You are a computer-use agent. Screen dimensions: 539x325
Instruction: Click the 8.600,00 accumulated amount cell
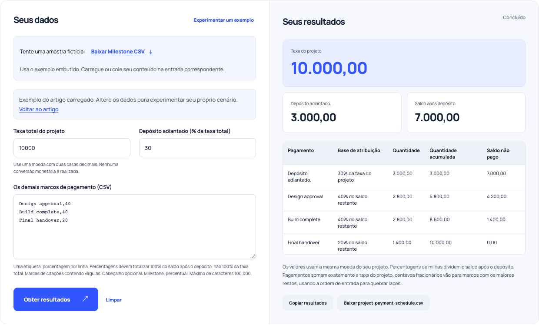pyautogui.click(x=439, y=219)
